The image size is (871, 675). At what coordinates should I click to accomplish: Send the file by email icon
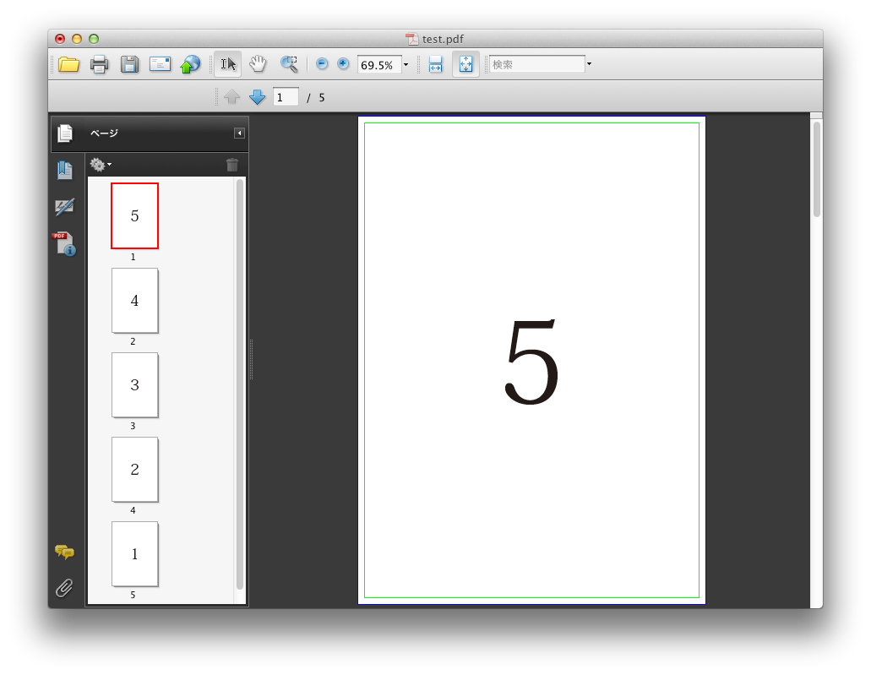160,64
